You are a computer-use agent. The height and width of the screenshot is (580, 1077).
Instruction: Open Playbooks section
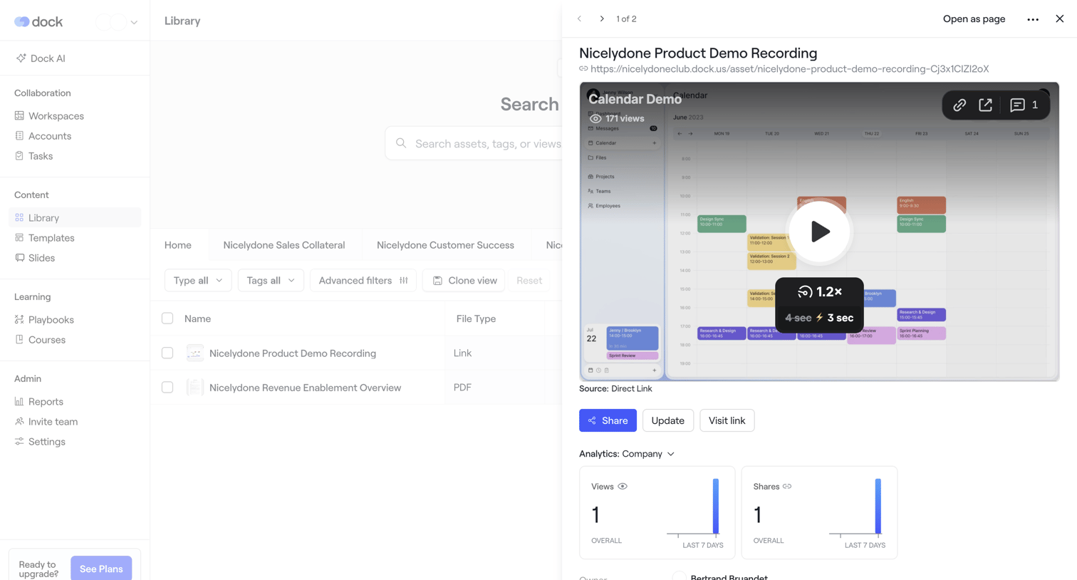(44, 320)
